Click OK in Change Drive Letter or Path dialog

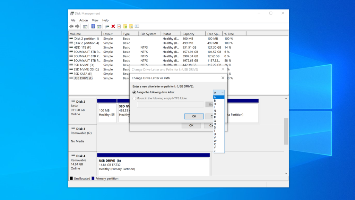(x=194, y=116)
